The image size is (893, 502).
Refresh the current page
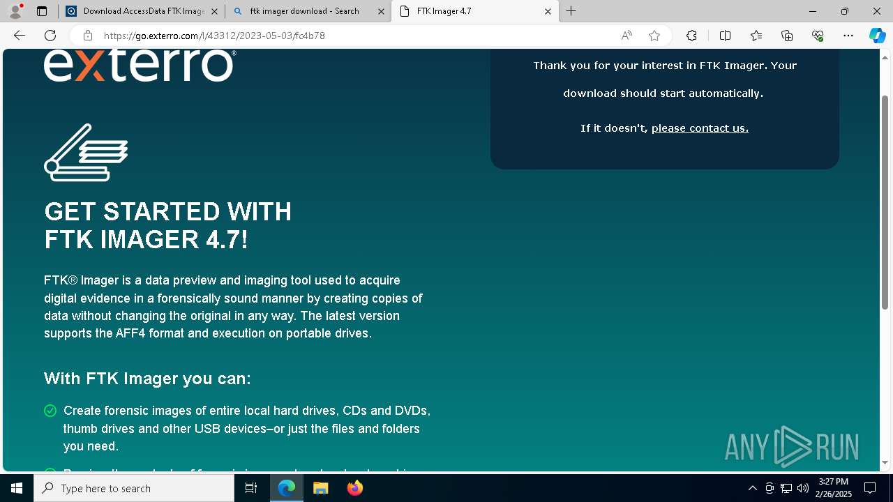click(x=50, y=36)
